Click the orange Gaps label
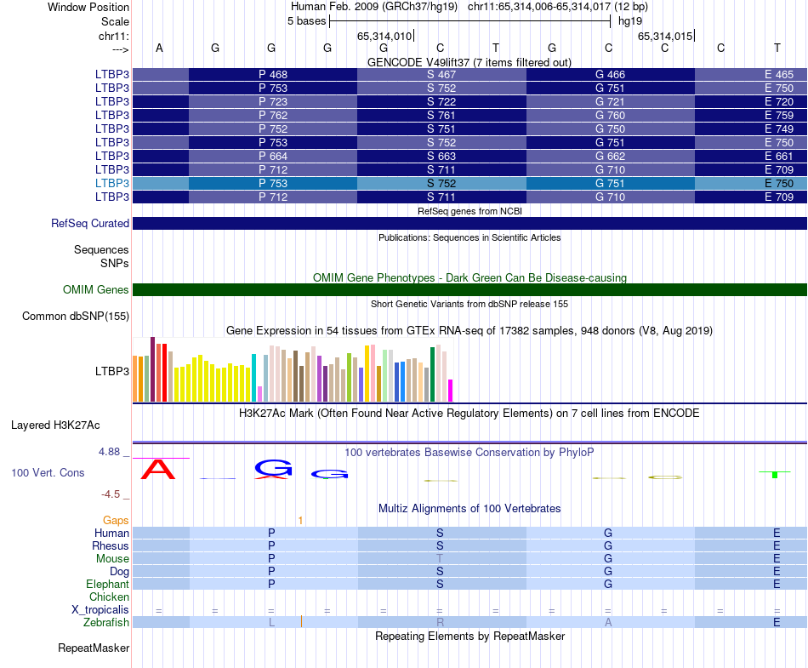 coord(116,520)
